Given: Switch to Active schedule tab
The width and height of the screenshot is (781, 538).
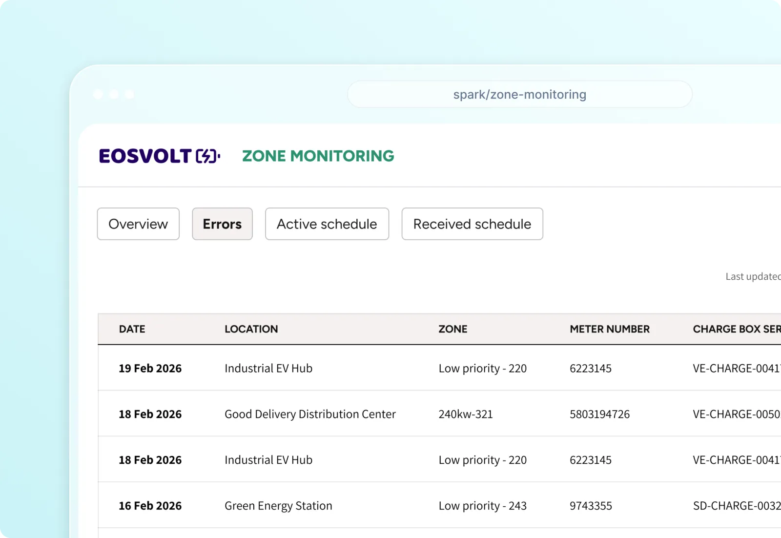Looking at the screenshot, I should coord(327,224).
